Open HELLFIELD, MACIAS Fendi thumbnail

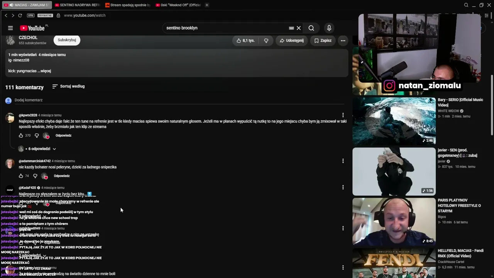394,263
